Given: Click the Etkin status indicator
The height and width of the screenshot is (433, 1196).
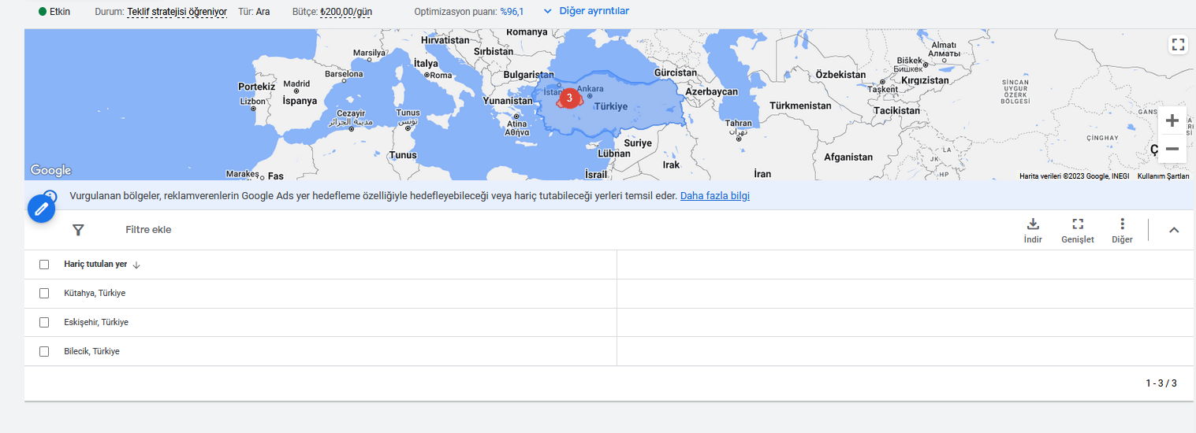Looking at the screenshot, I should (54, 12).
